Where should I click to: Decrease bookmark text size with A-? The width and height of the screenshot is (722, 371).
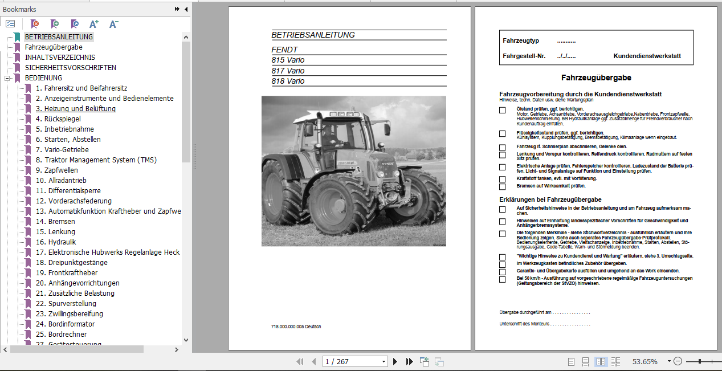tap(113, 24)
